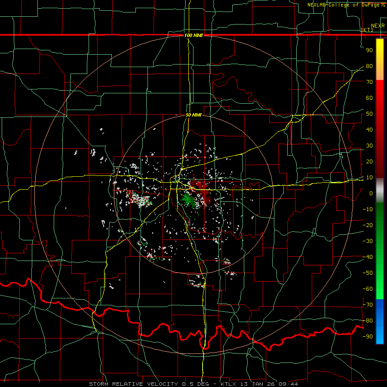Click the [KT] units label above scale

click(x=367, y=30)
